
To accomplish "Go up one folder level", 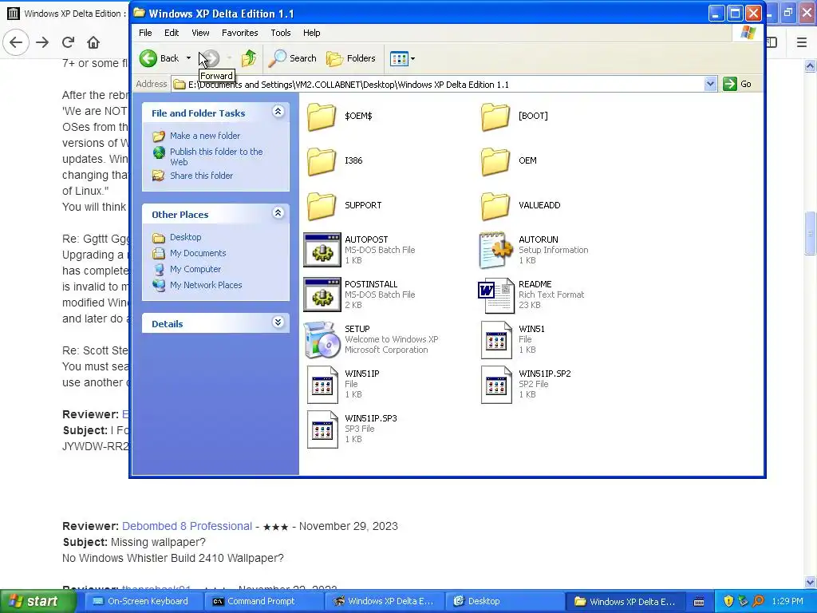I will click(x=249, y=58).
